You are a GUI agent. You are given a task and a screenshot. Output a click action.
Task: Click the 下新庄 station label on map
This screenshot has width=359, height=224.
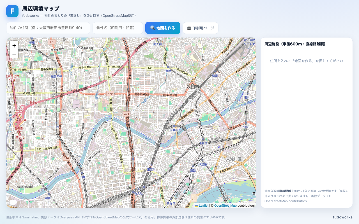tap(203, 143)
